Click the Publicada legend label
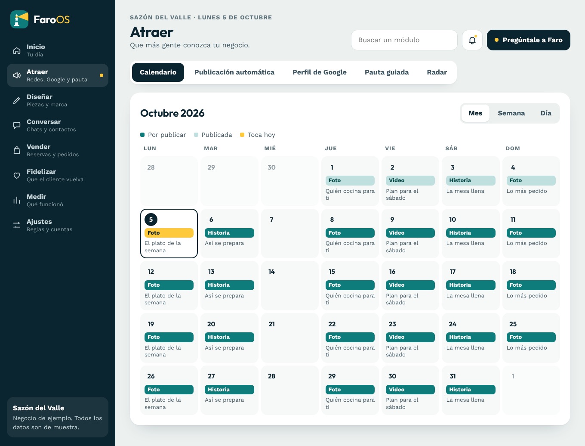585x446 pixels. 217,135
